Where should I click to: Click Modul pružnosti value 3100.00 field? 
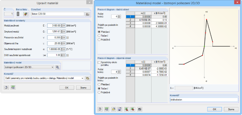[x=54, y=25]
